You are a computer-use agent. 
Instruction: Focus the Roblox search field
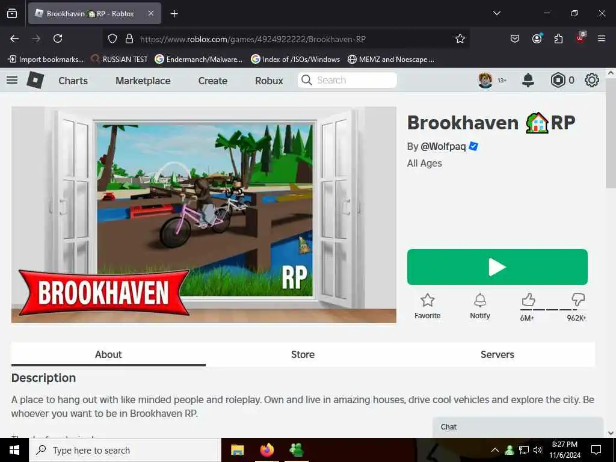[347, 80]
